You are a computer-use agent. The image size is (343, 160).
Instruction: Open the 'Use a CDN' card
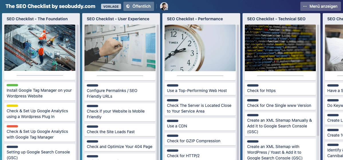[x=177, y=126]
